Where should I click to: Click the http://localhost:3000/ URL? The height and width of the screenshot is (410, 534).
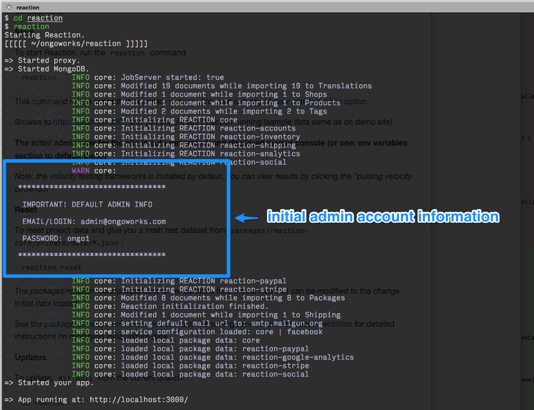(139, 400)
